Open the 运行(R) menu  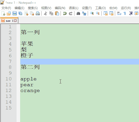tap(126, 8)
